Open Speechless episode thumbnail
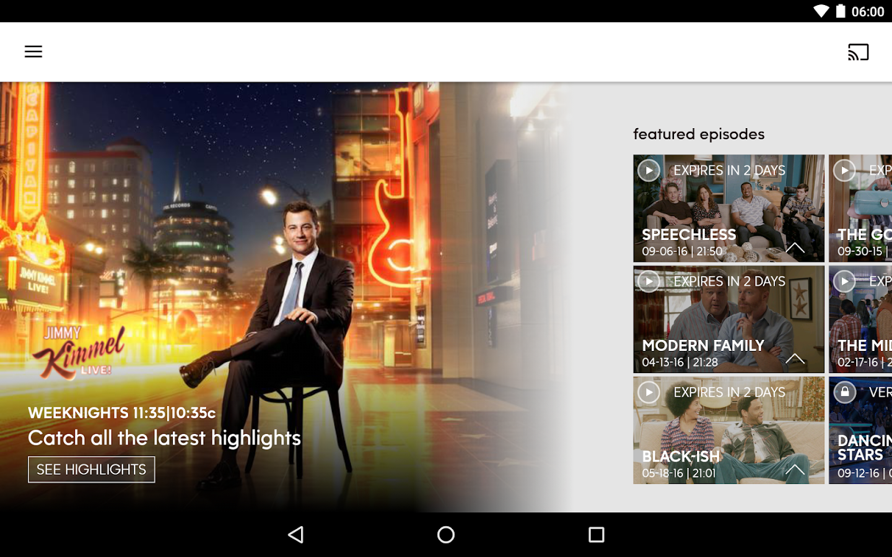 [728, 209]
